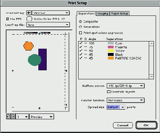Viewport: 160px width, 133px height.
Task: Click separations list scroll up arrow
Action: coord(151,44)
